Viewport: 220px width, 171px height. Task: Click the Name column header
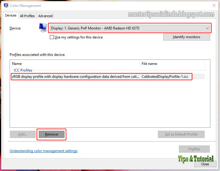[x=75, y=64]
